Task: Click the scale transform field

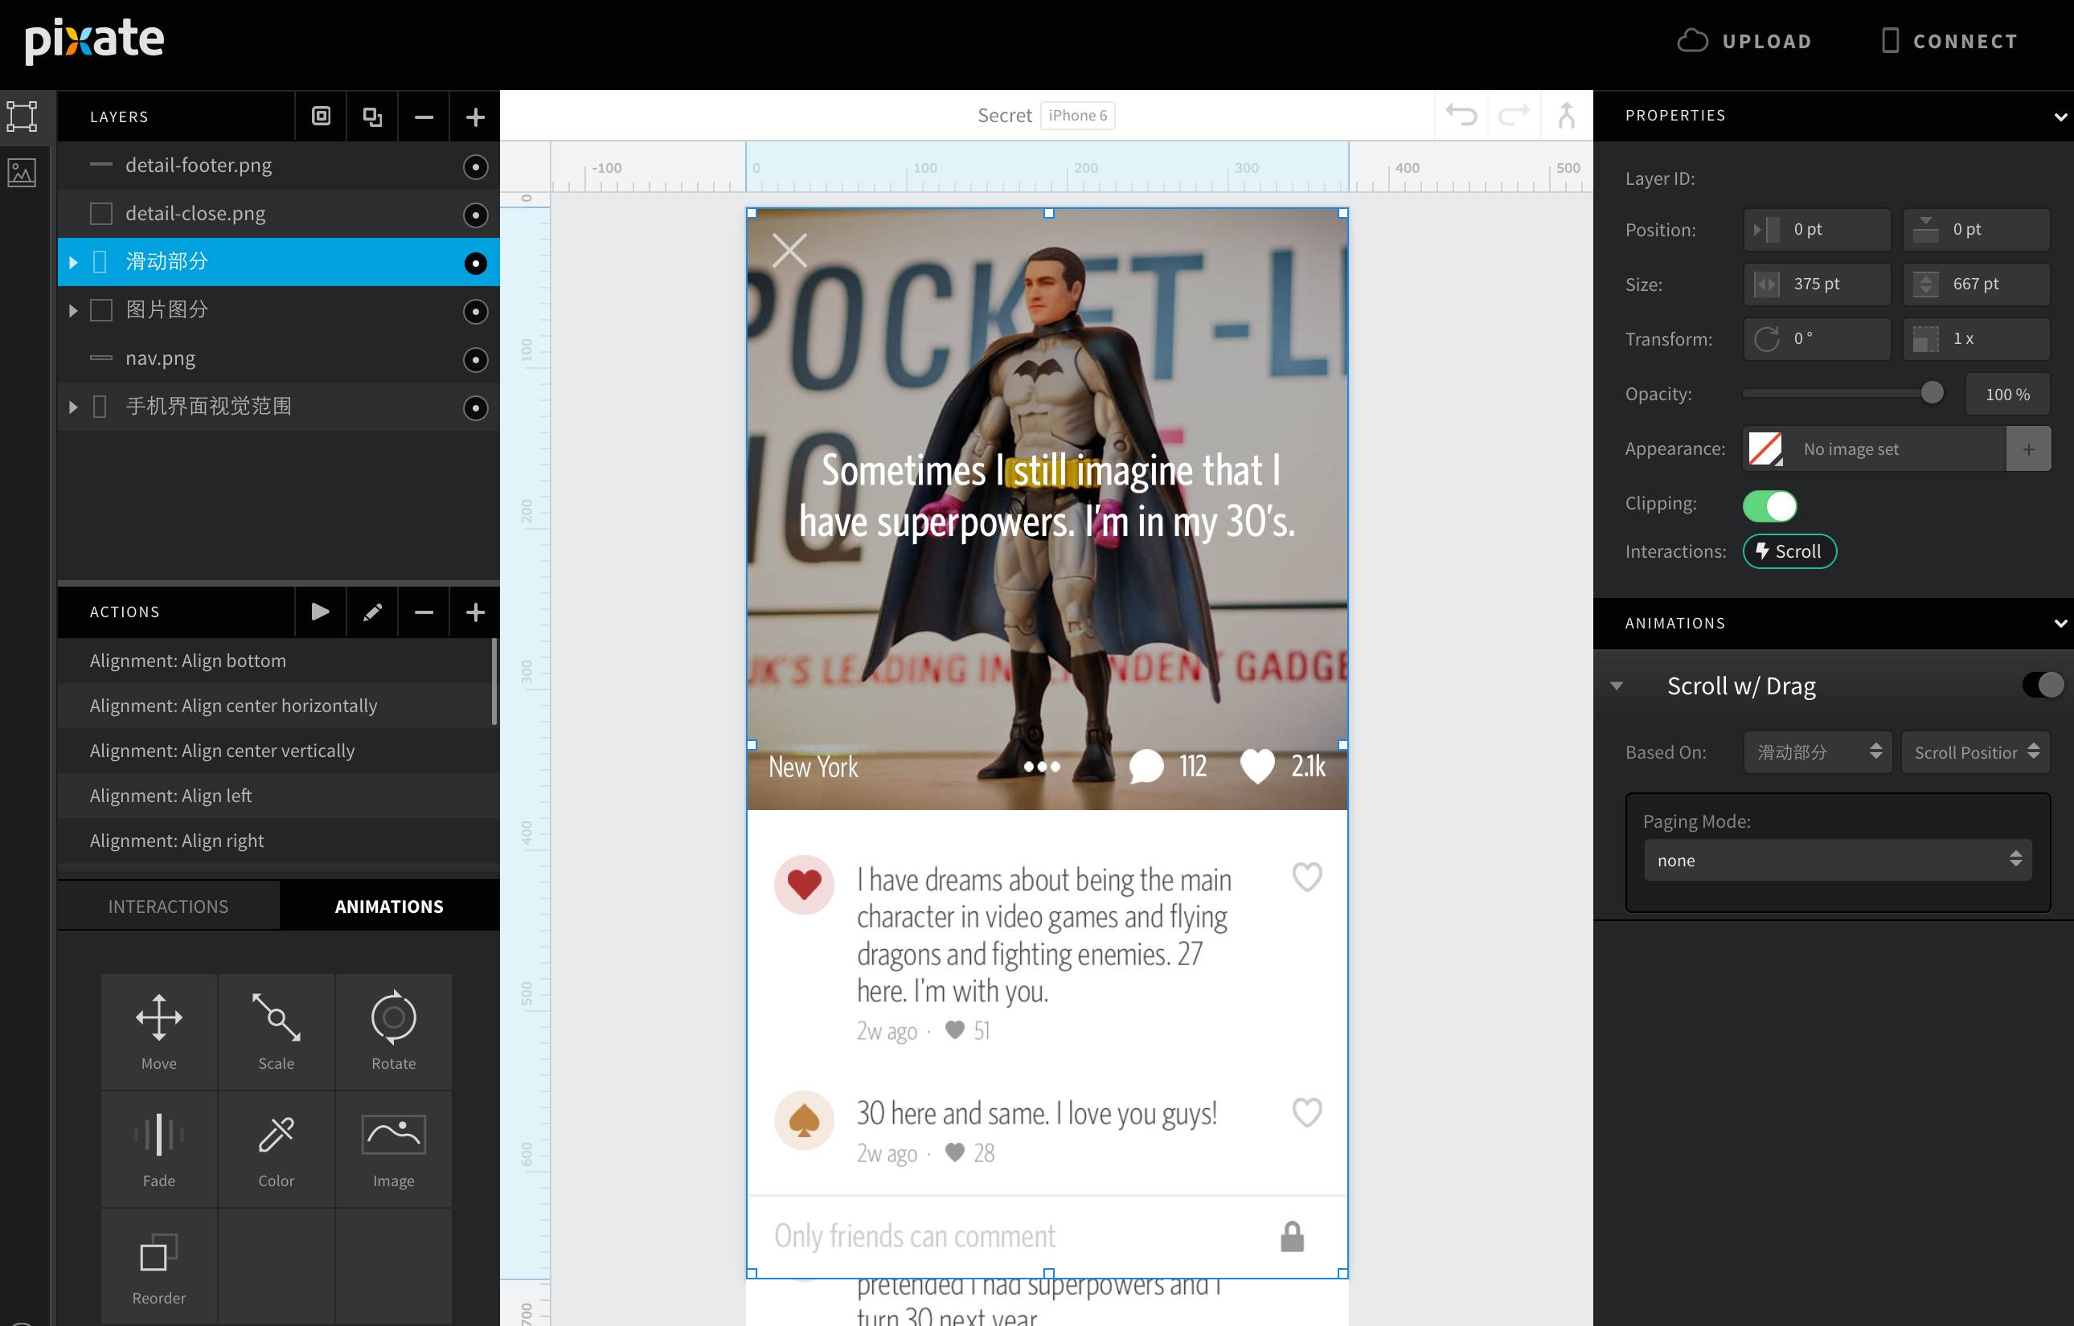Action: (x=1976, y=338)
